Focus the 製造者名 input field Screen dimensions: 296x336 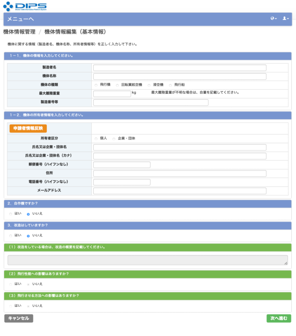pos(180,68)
